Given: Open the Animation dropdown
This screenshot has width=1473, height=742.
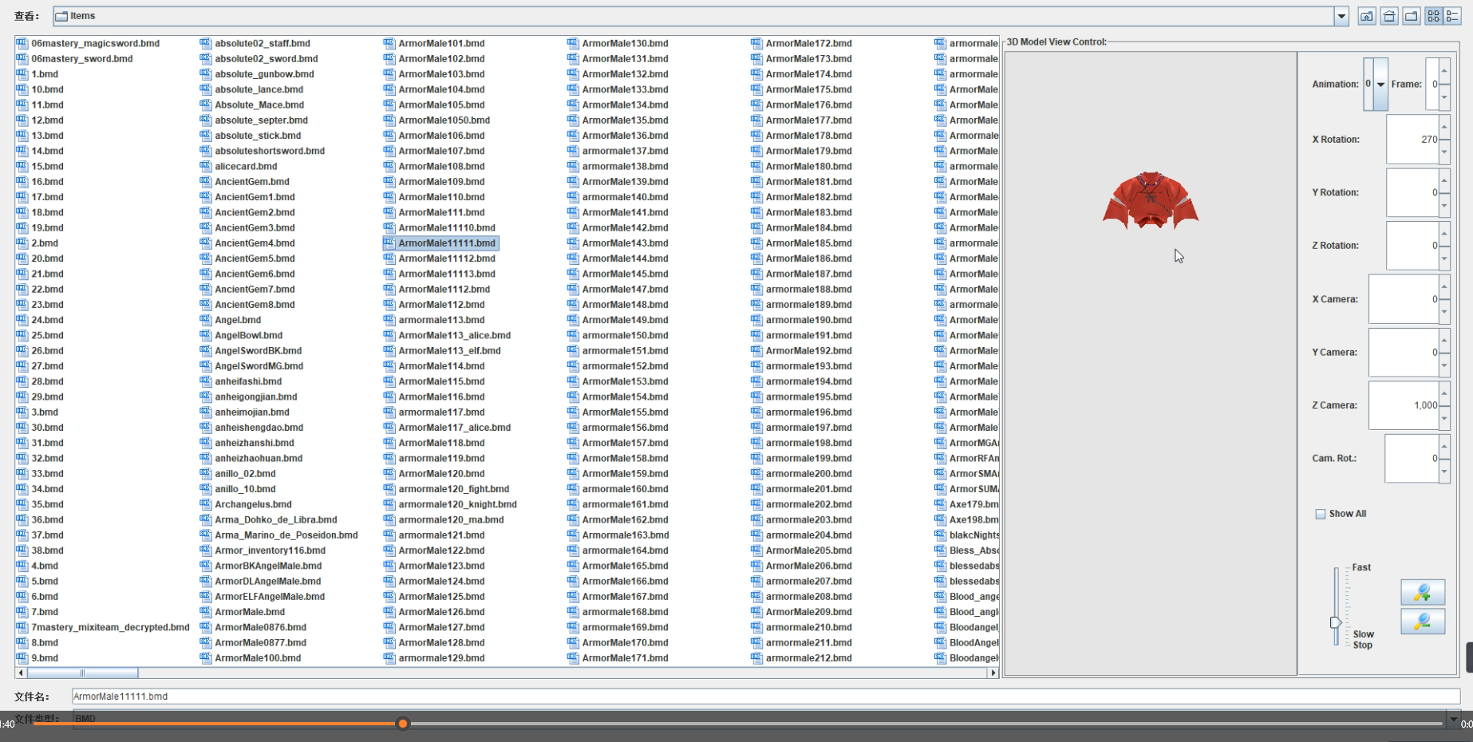Looking at the screenshot, I should pyautogui.click(x=1380, y=85).
